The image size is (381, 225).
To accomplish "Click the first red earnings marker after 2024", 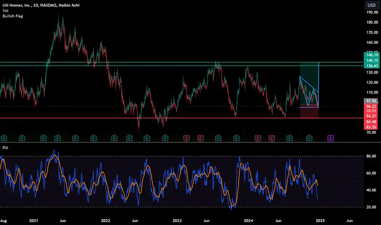I will (258, 138).
